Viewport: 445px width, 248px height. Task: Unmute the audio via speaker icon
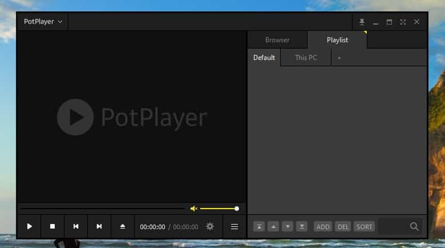[193, 209]
